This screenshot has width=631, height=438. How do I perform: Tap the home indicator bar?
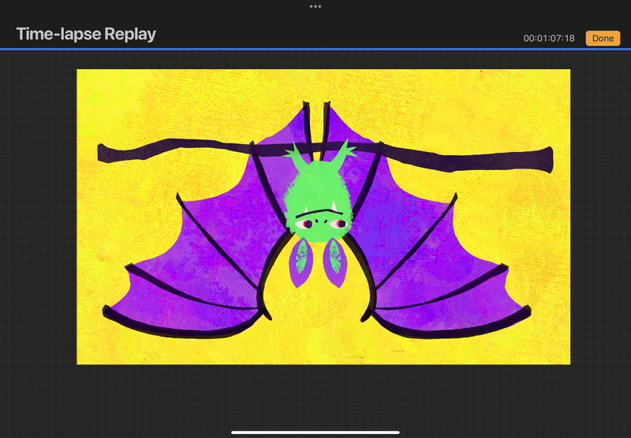tap(315, 432)
